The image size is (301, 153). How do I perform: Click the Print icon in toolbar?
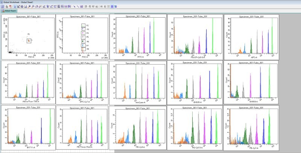pos(6,6)
